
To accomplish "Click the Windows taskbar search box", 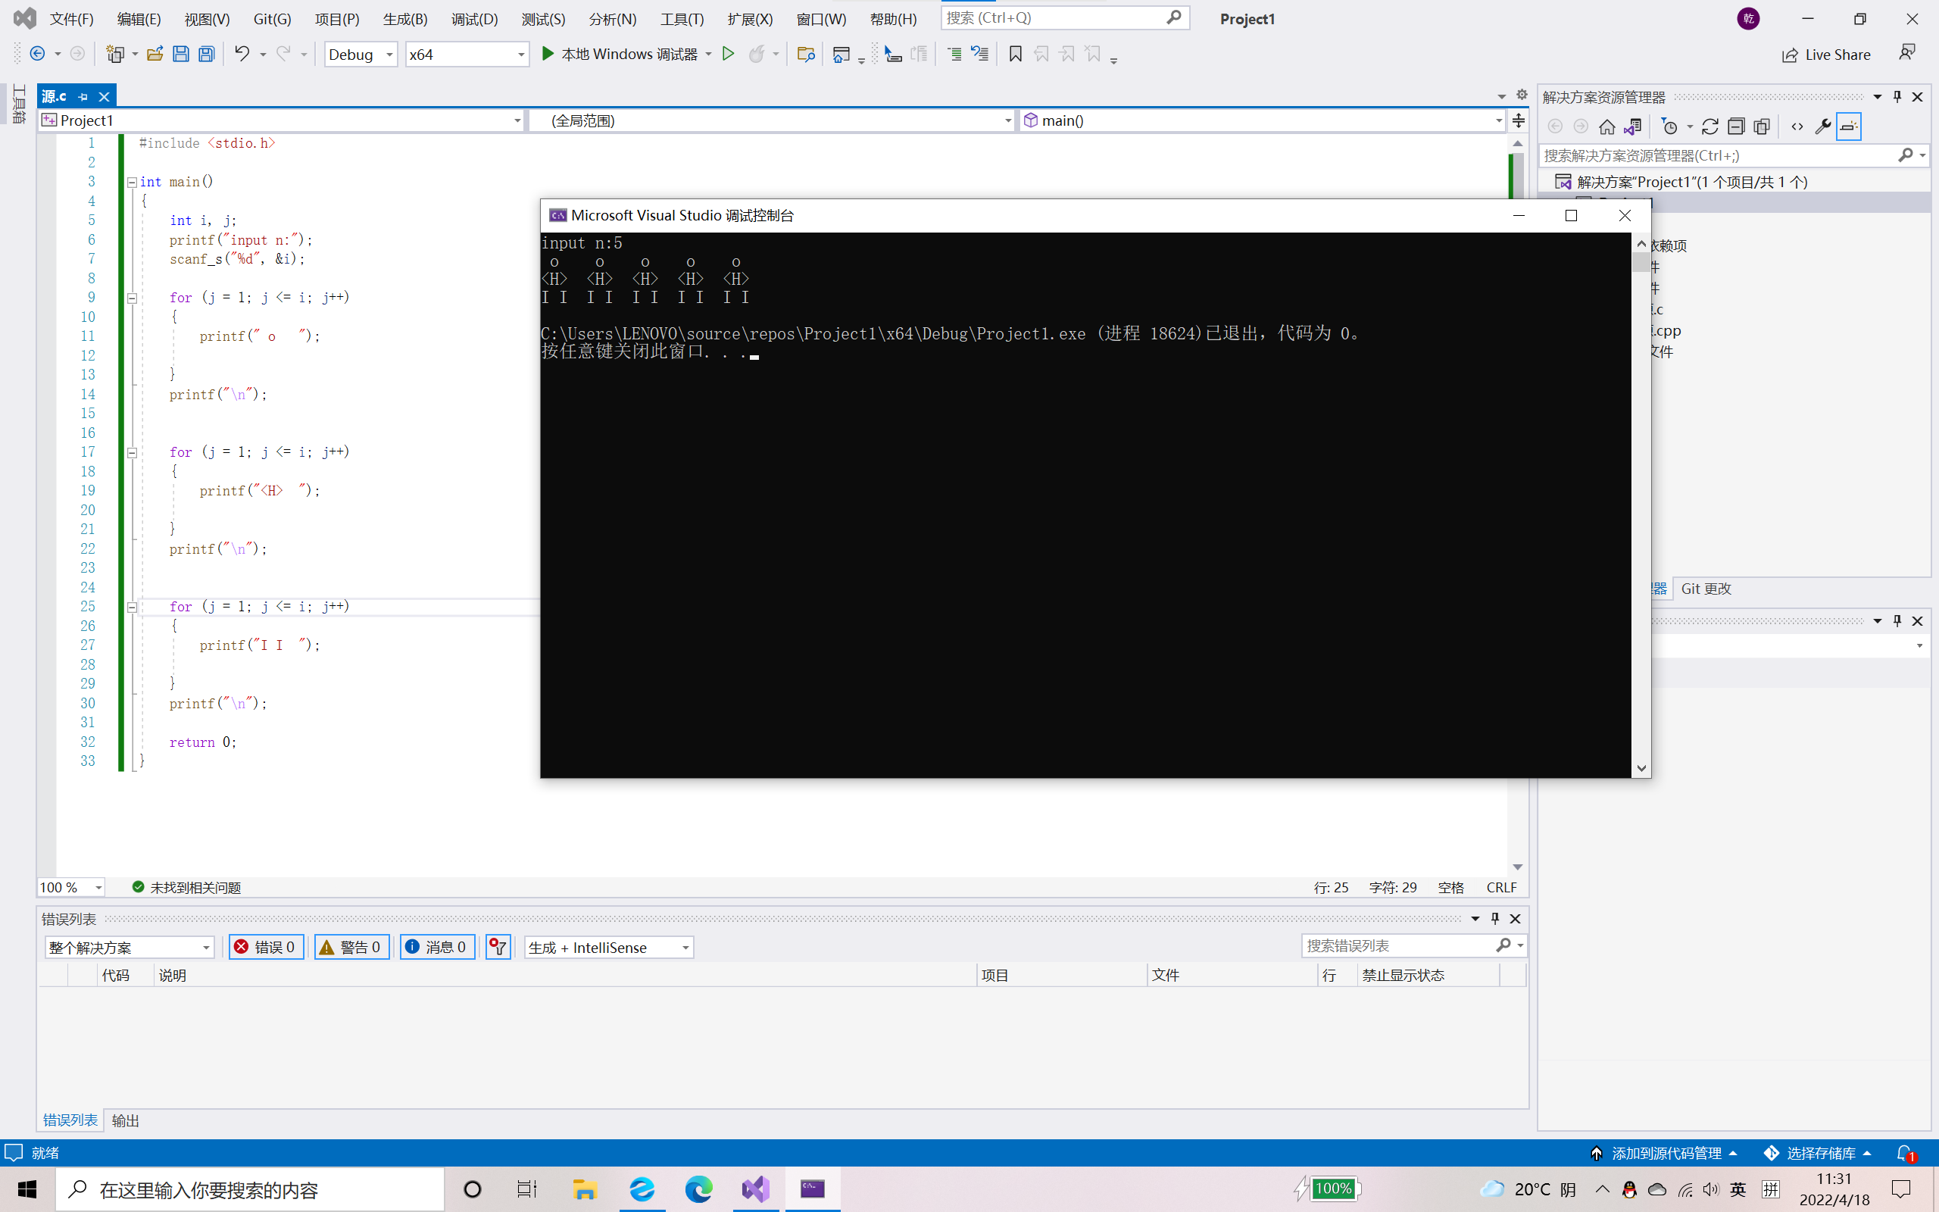I will (x=250, y=1189).
